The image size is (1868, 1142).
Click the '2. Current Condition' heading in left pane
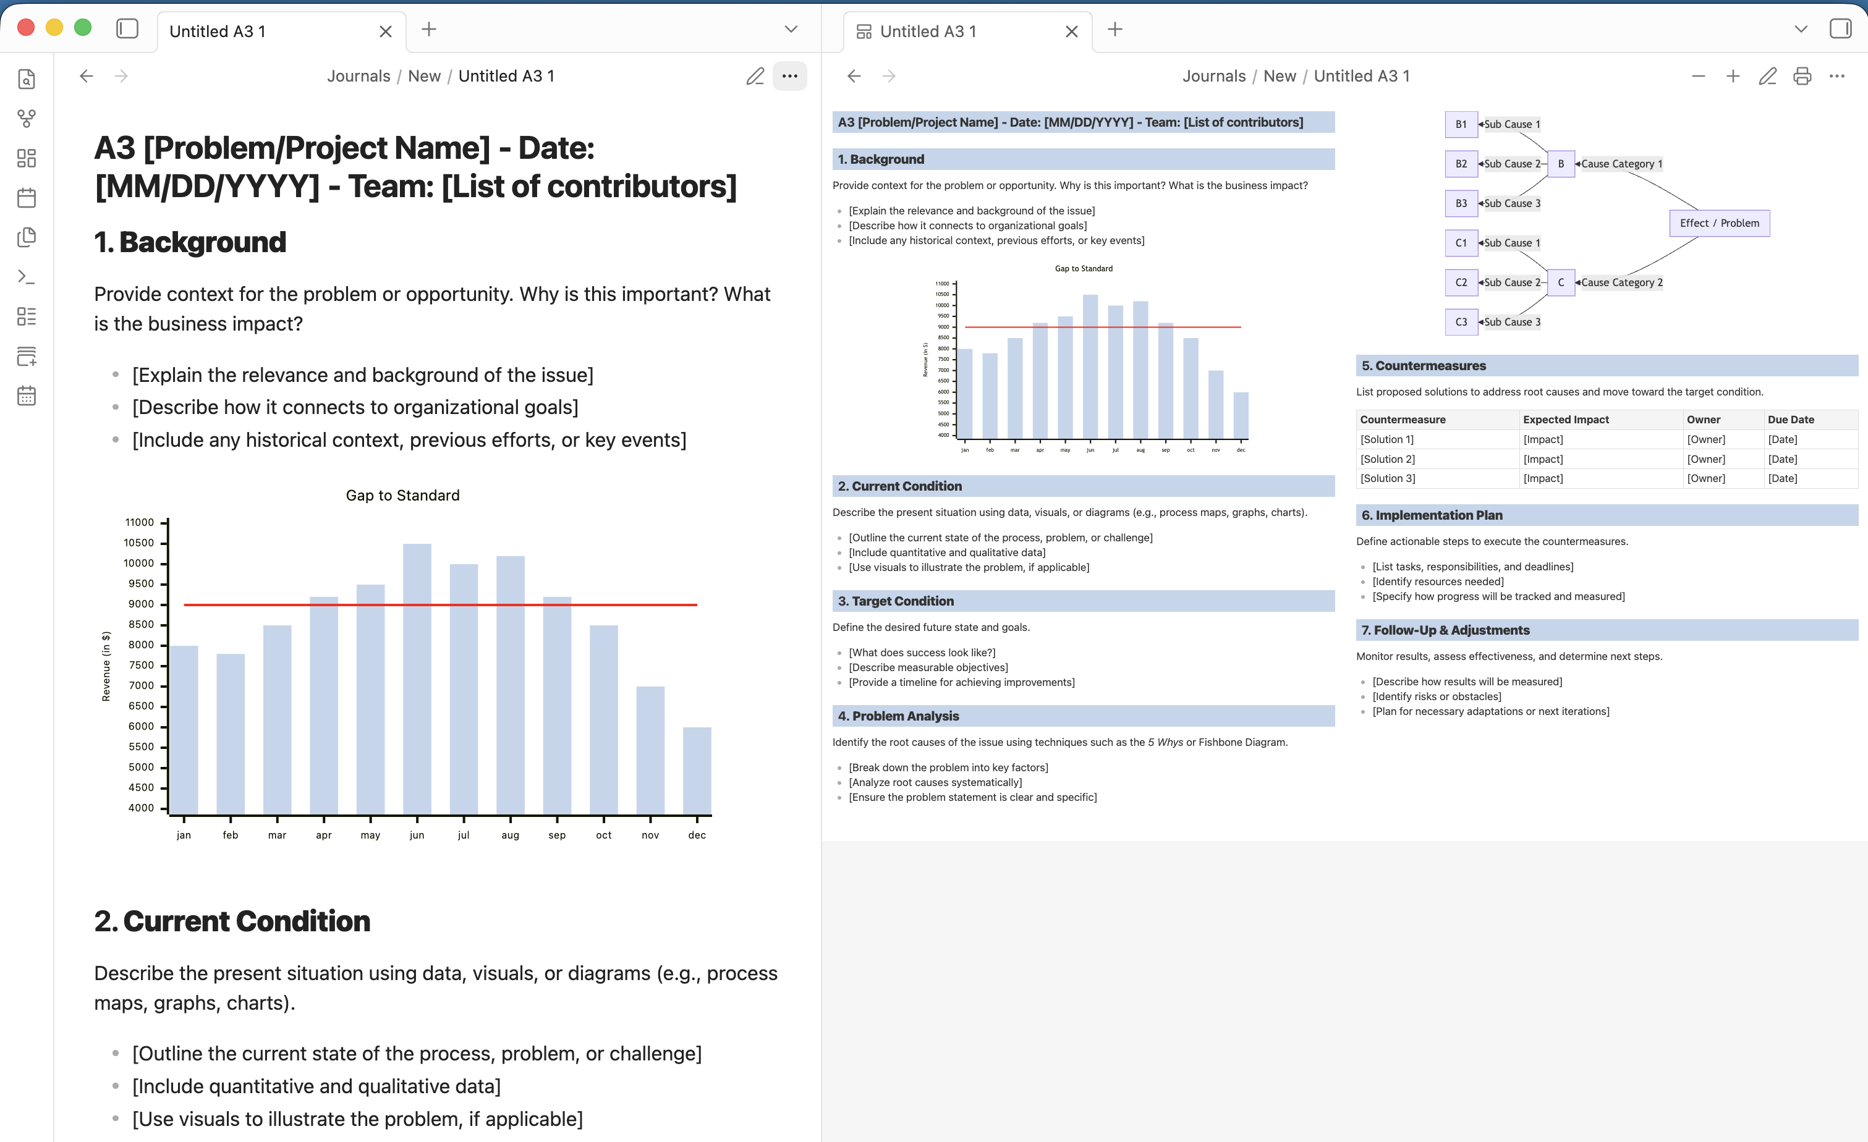pos(232,921)
